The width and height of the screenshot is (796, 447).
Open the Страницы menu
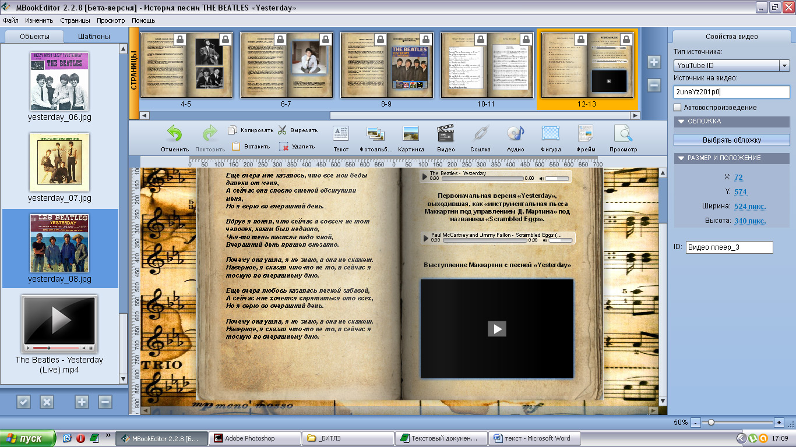pyautogui.click(x=75, y=20)
